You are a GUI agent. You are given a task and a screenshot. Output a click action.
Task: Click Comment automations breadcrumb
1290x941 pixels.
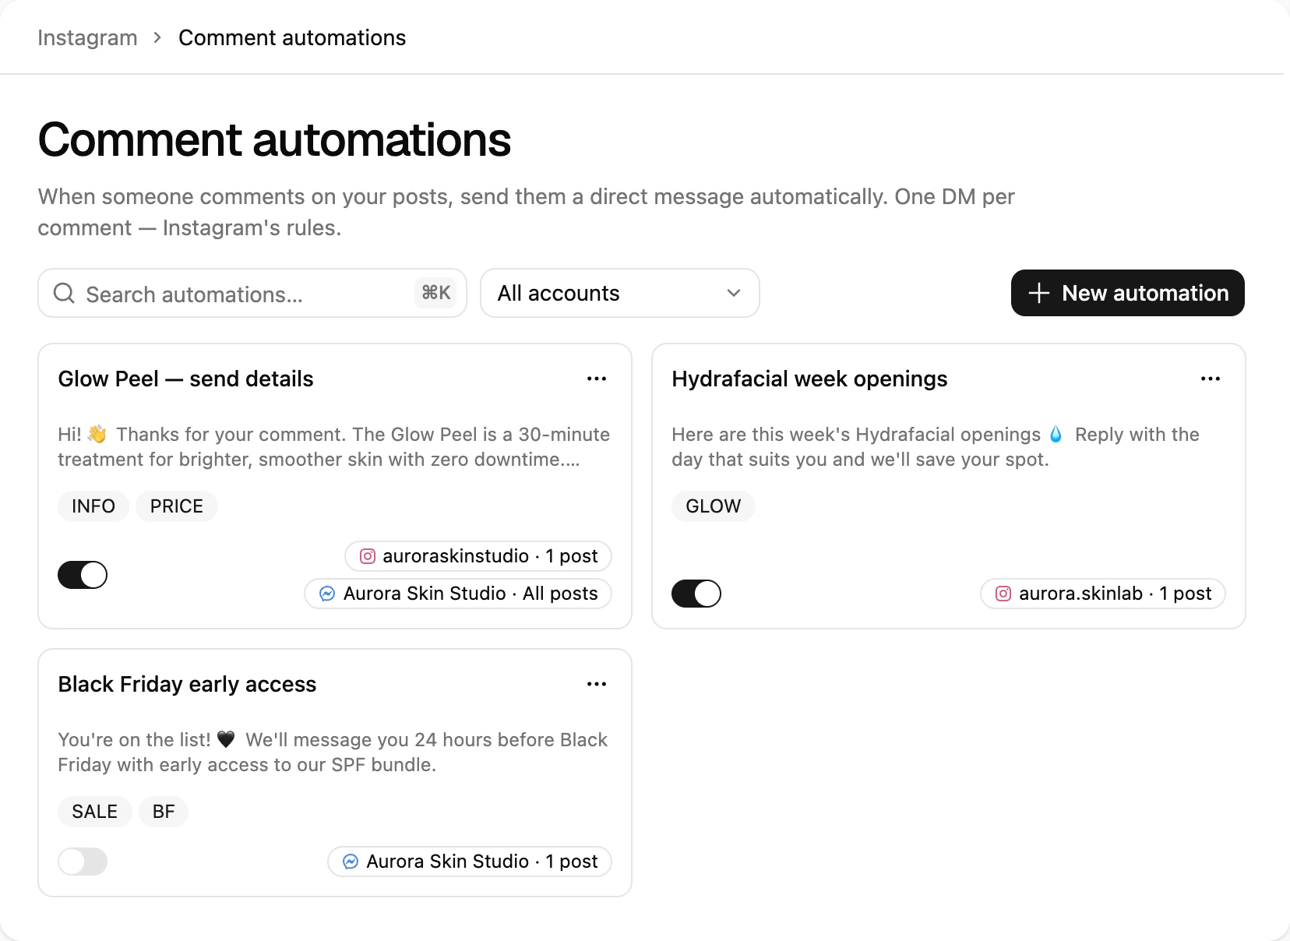pos(292,37)
